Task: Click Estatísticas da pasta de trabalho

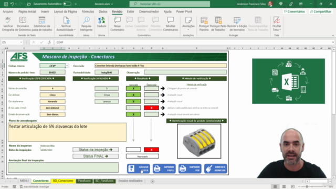Action: (42, 24)
